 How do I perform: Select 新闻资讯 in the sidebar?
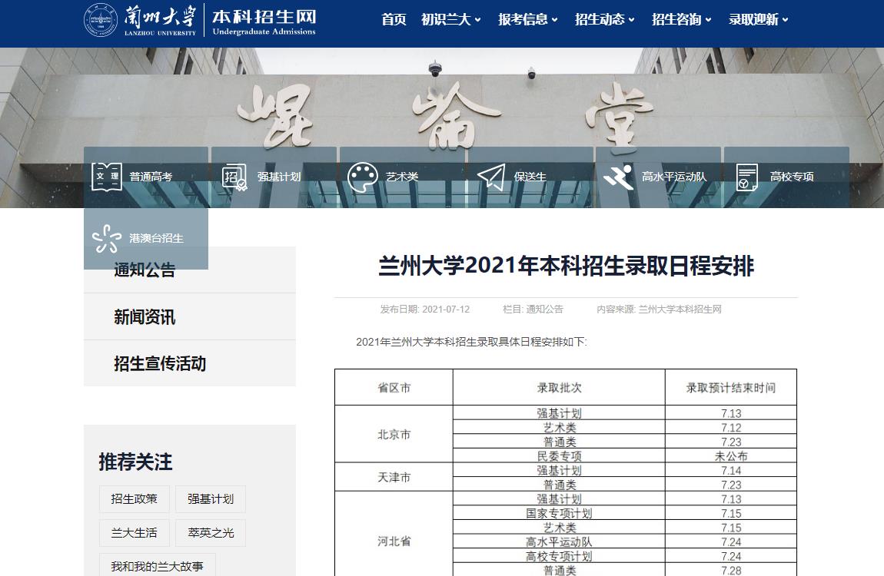tap(145, 317)
